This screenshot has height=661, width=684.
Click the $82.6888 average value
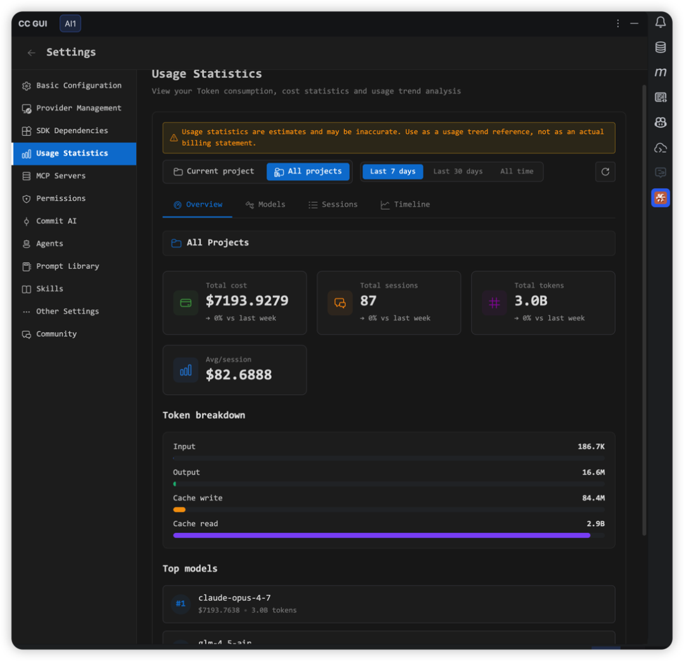(239, 375)
